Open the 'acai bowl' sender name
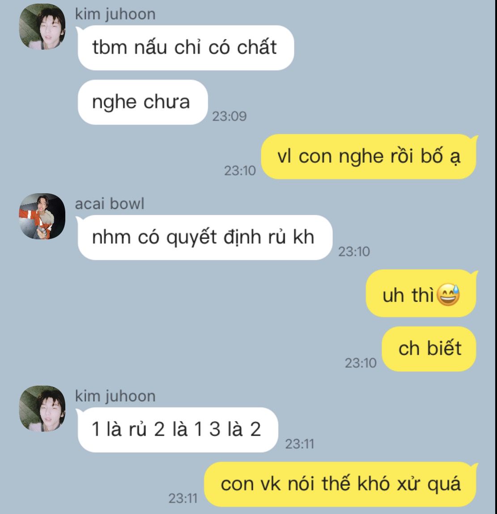The height and width of the screenshot is (514, 497). 110,204
